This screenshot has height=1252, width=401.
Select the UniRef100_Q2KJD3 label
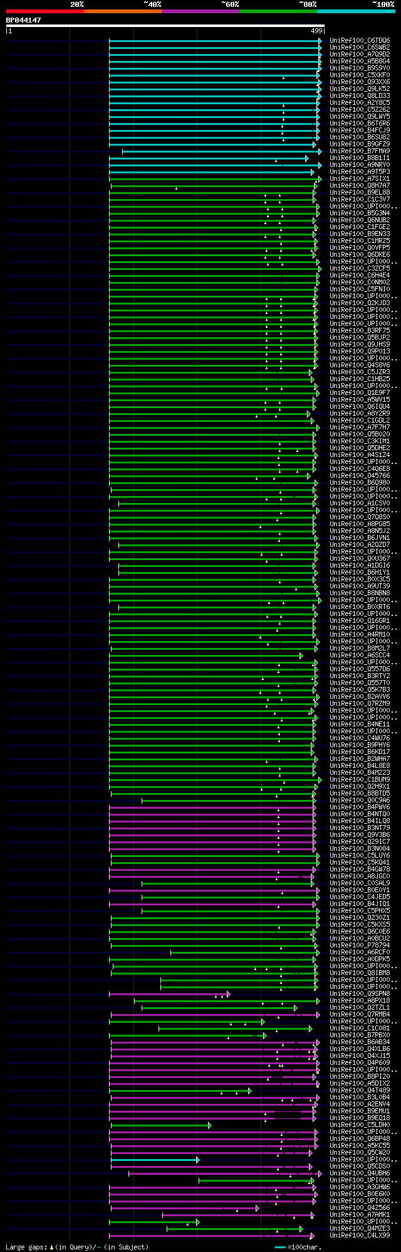click(x=360, y=303)
